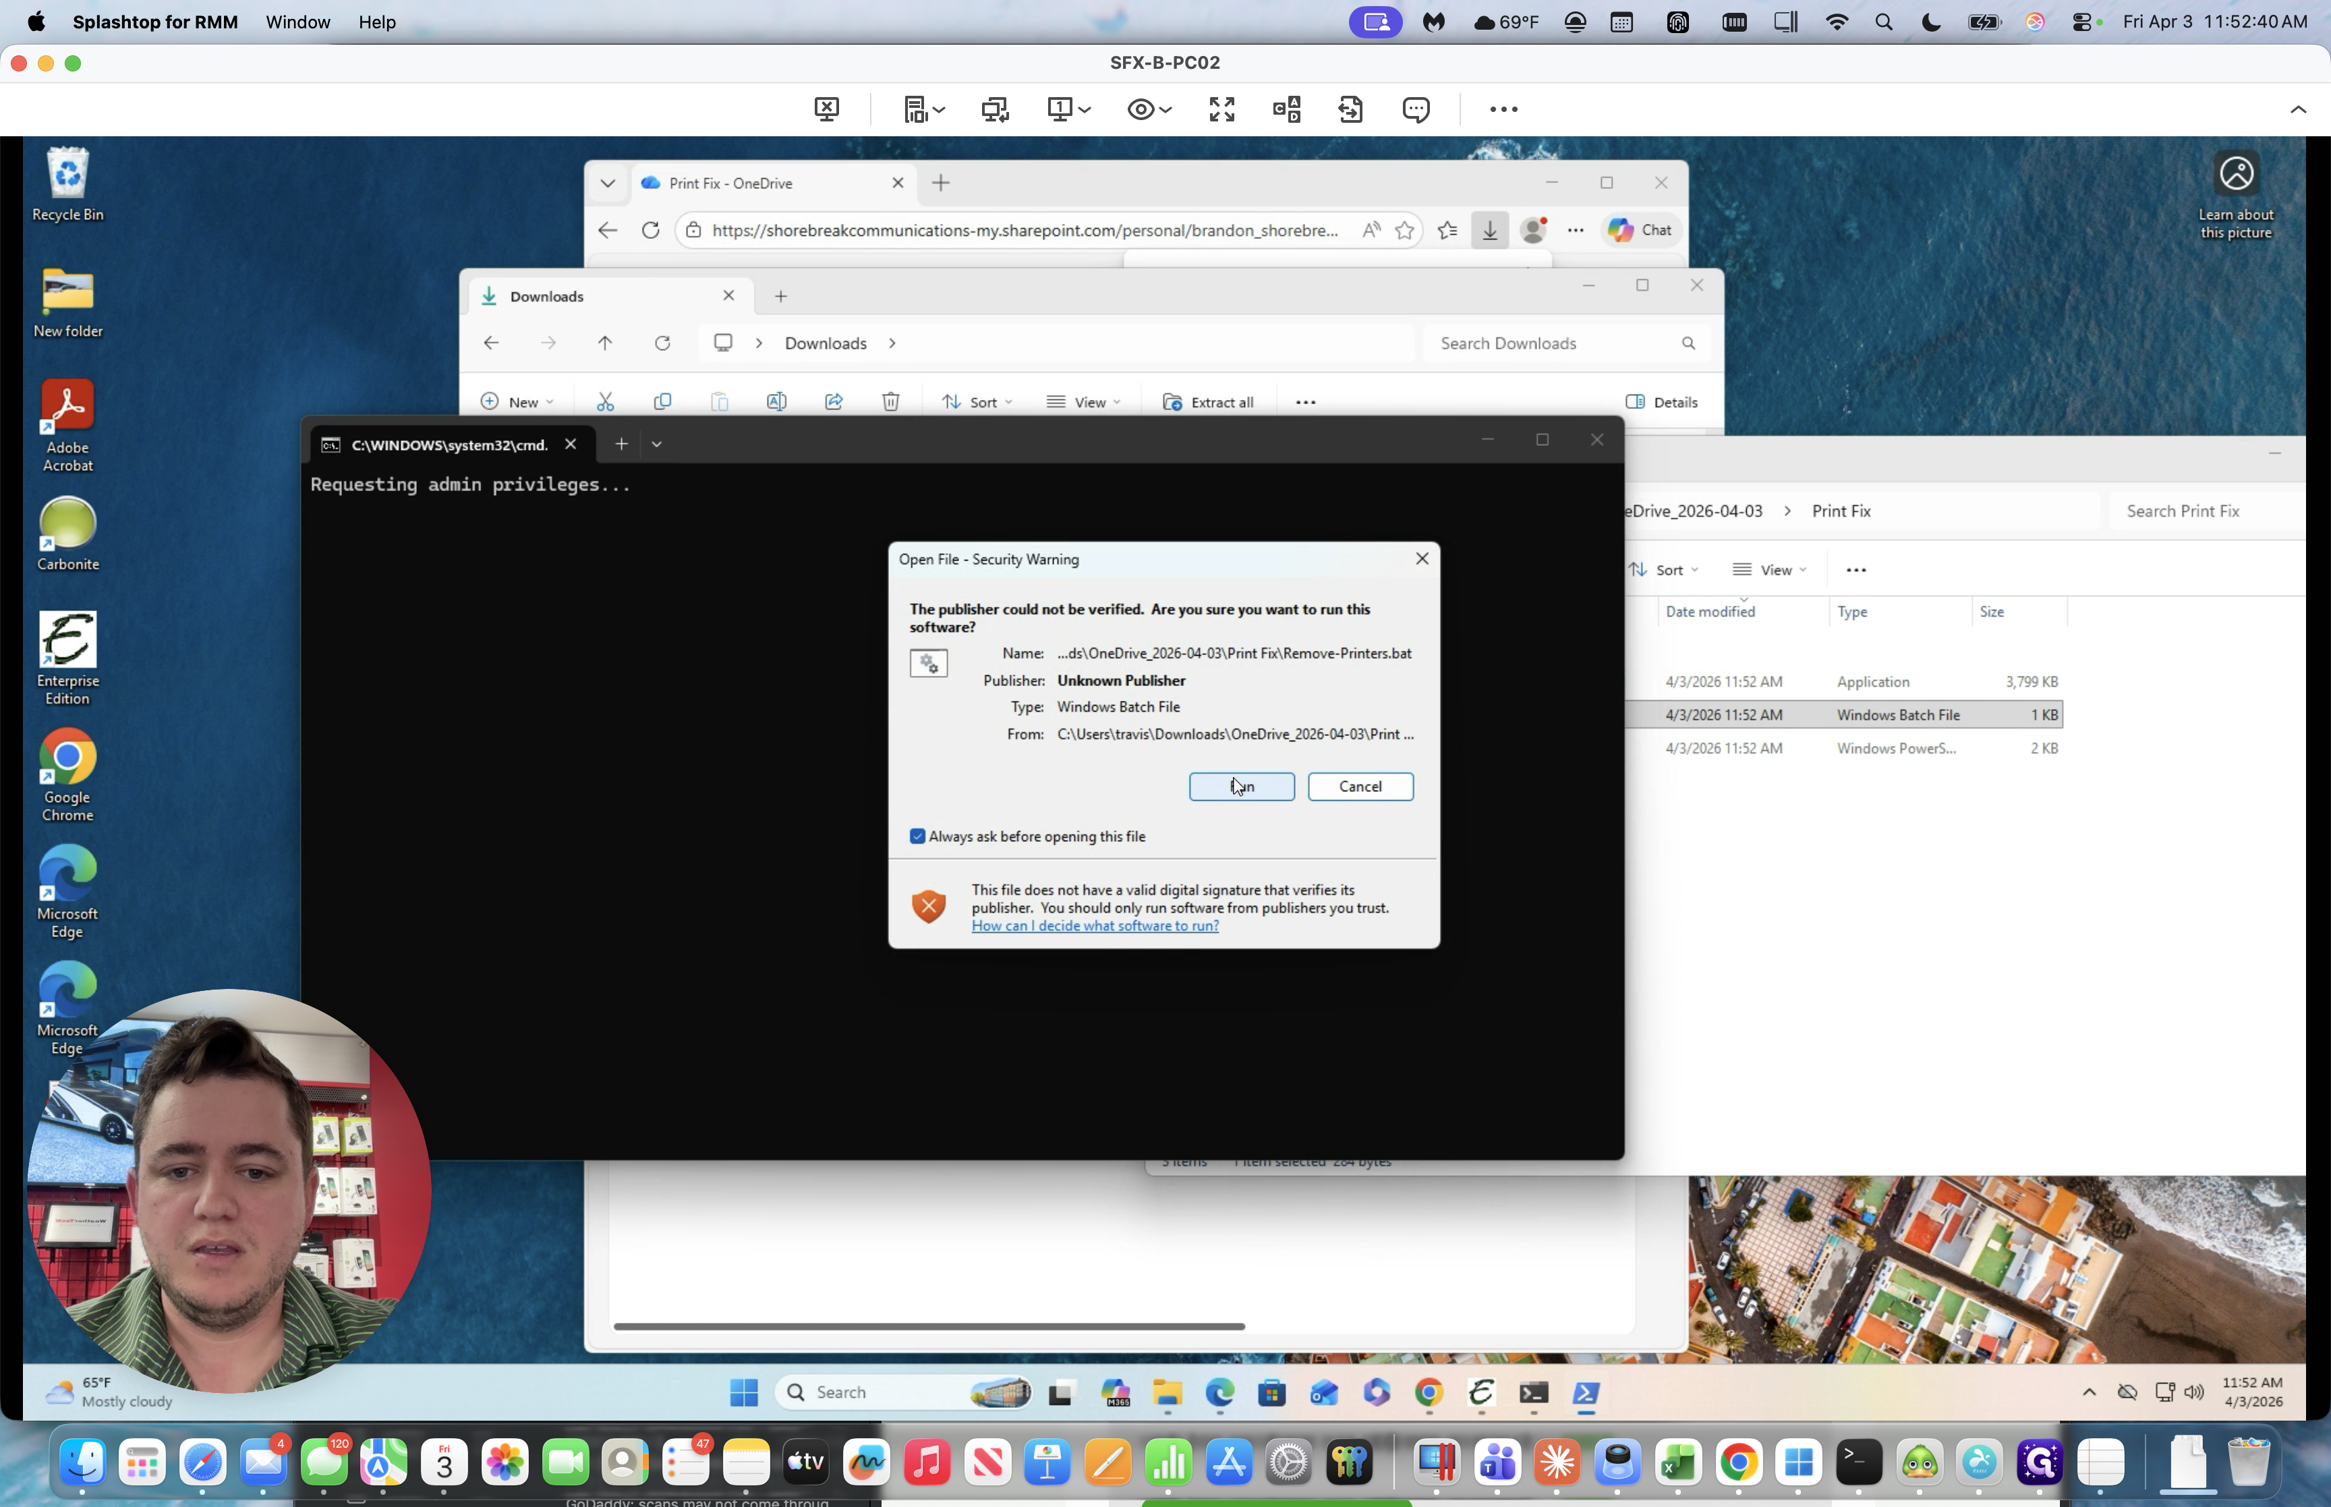The width and height of the screenshot is (2331, 1507).
Task: Open the Splashtop chat icon
Action: point(1416,109)
